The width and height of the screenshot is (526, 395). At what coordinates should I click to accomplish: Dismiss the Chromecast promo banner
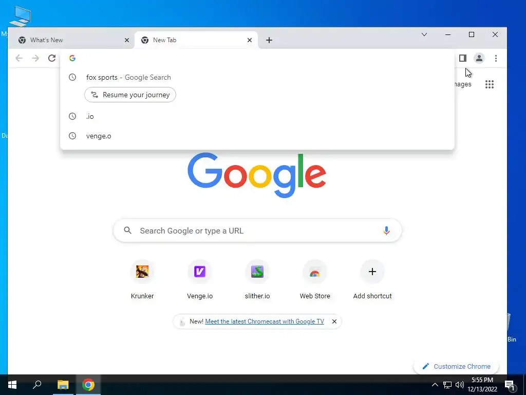click(334, 321)
